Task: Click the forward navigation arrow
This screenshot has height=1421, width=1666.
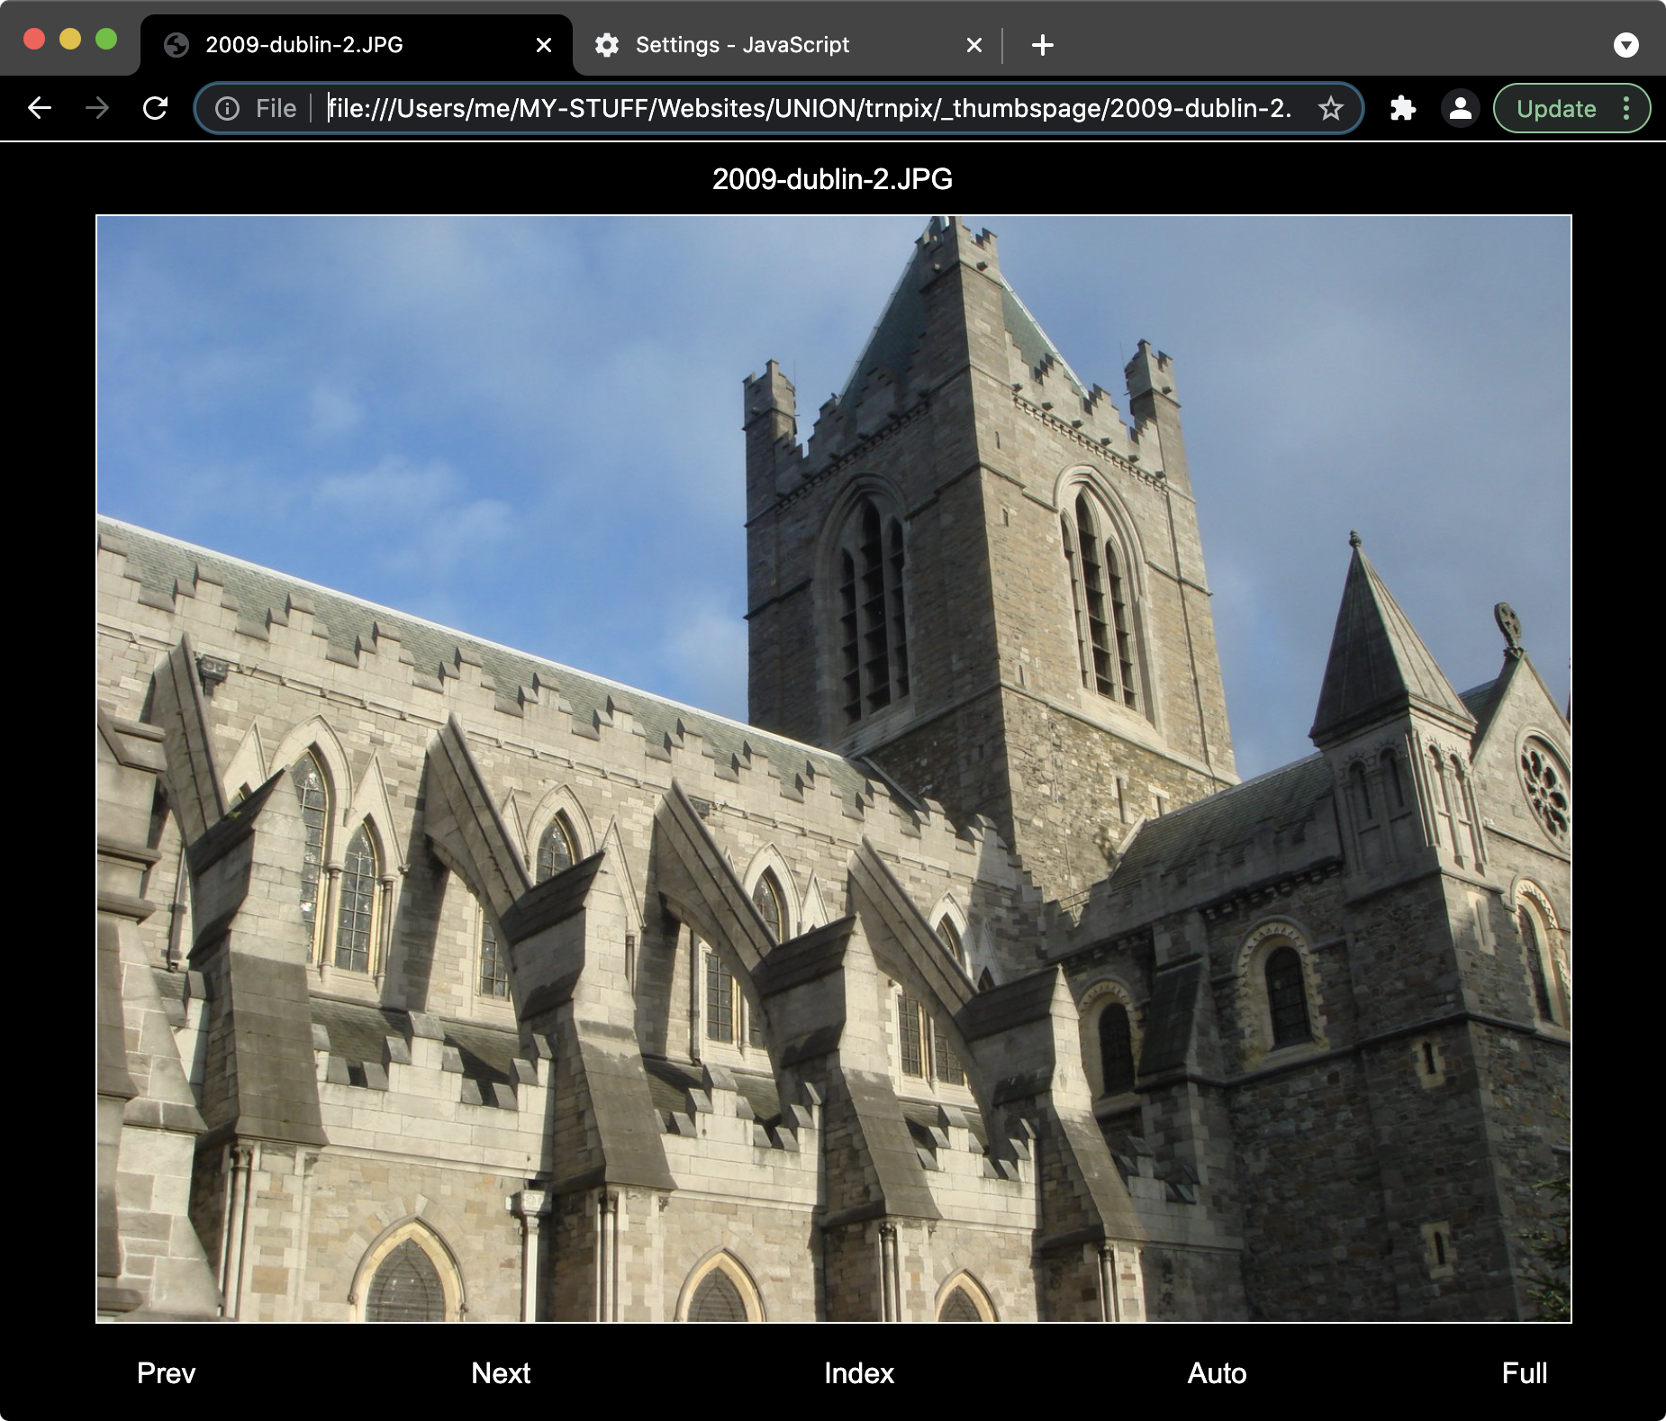Action: 97,108
